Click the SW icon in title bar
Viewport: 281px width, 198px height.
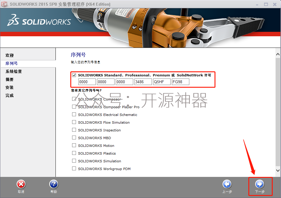pos(4,4)
